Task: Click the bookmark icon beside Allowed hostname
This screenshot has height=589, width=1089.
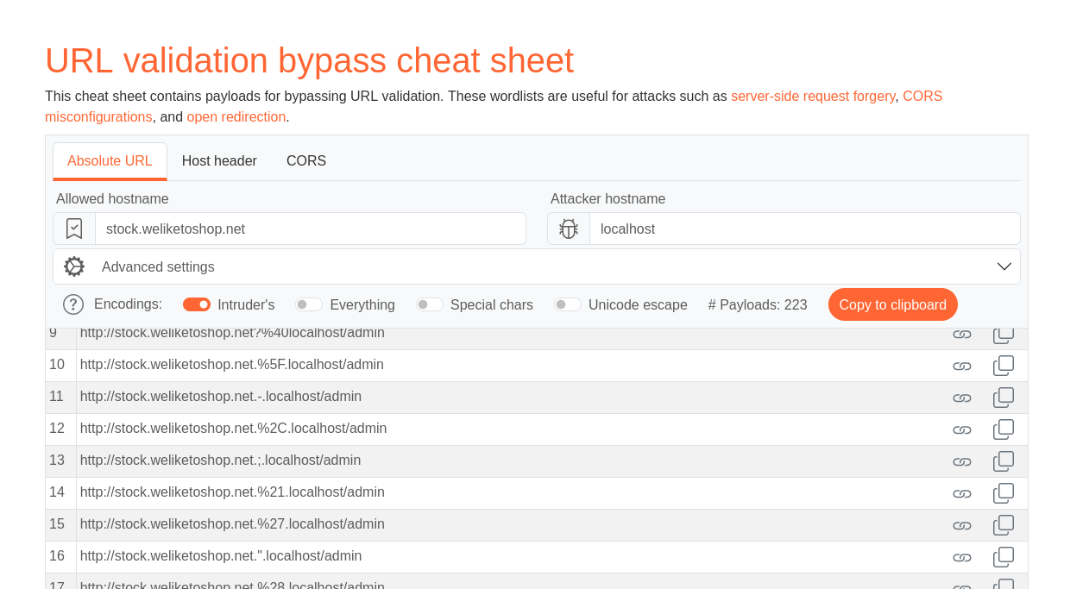Action: [74, 229]
